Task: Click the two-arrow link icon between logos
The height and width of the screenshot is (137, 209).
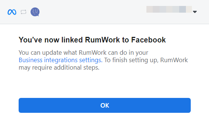Action: tap(23, 12)
